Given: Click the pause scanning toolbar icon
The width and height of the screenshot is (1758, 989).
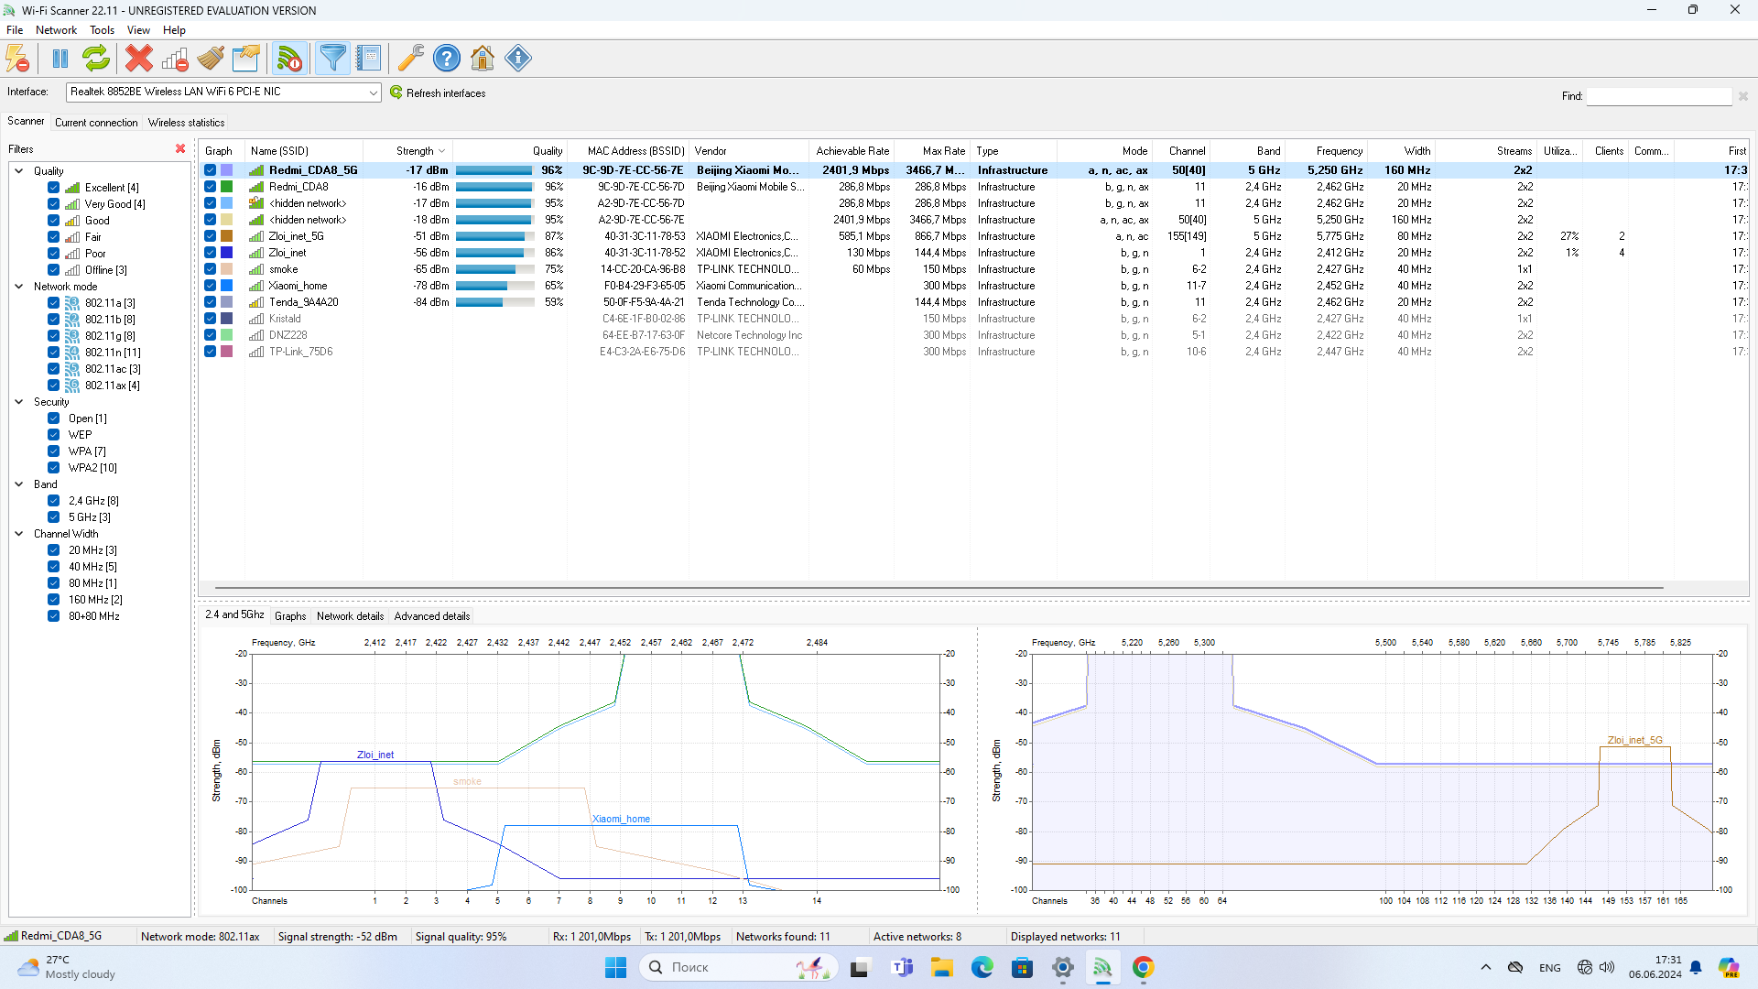Looking at the screenshot, I should pos(60,59).
